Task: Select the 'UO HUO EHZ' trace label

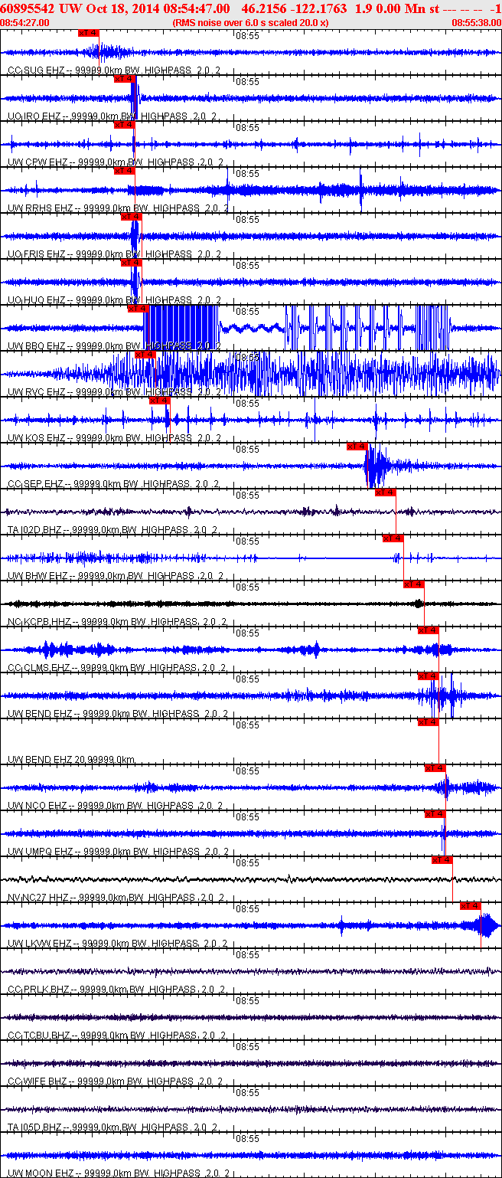Action: 37,300
